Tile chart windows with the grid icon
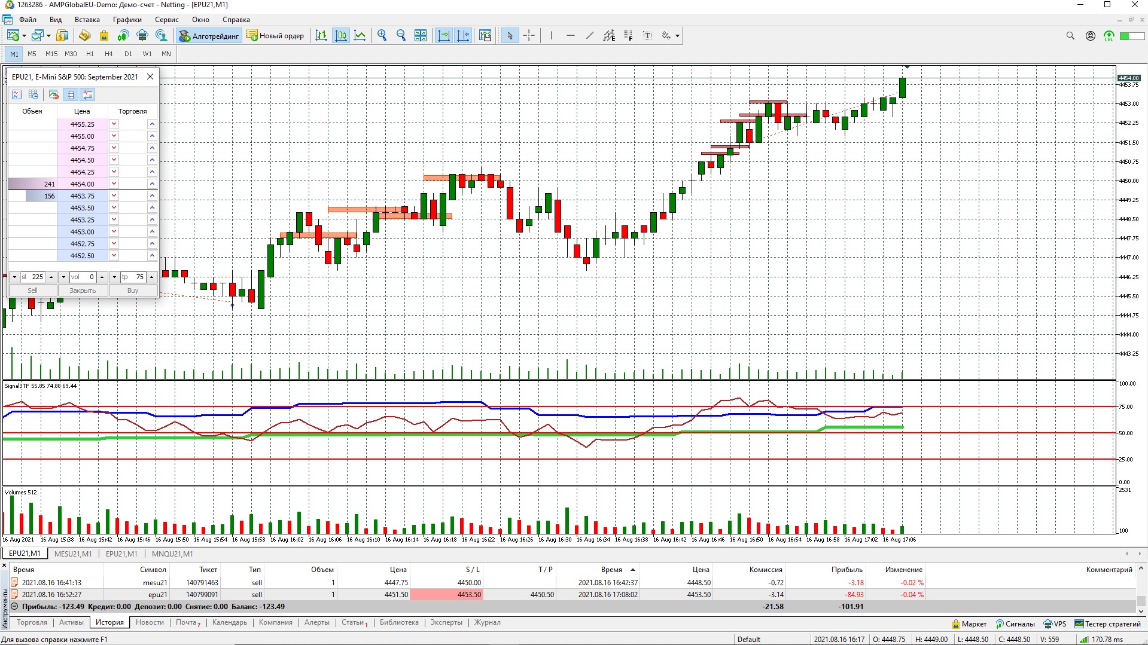 tap(421, 36)
